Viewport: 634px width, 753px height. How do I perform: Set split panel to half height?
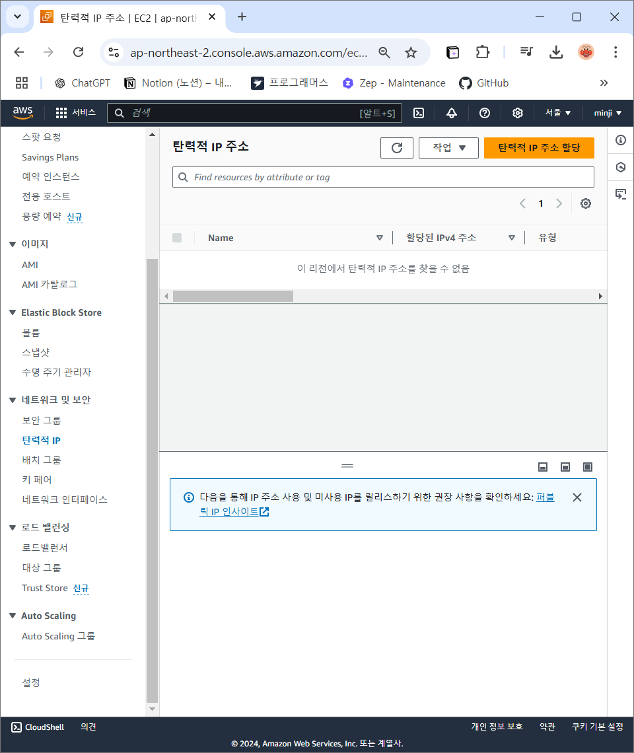tap(565, 467)
